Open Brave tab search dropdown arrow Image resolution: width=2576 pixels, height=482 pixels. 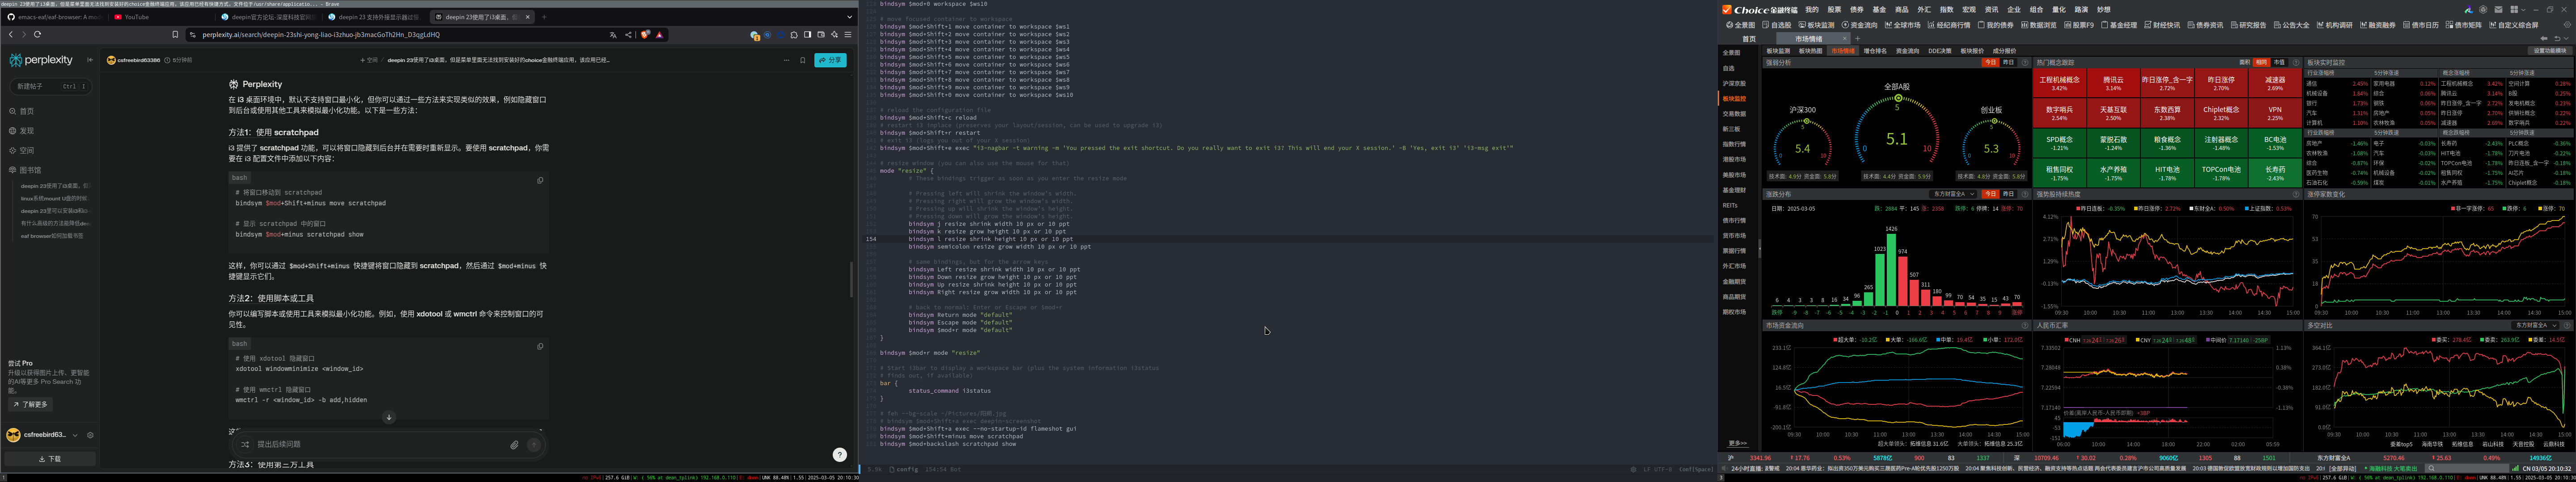(x=850, y=17)
